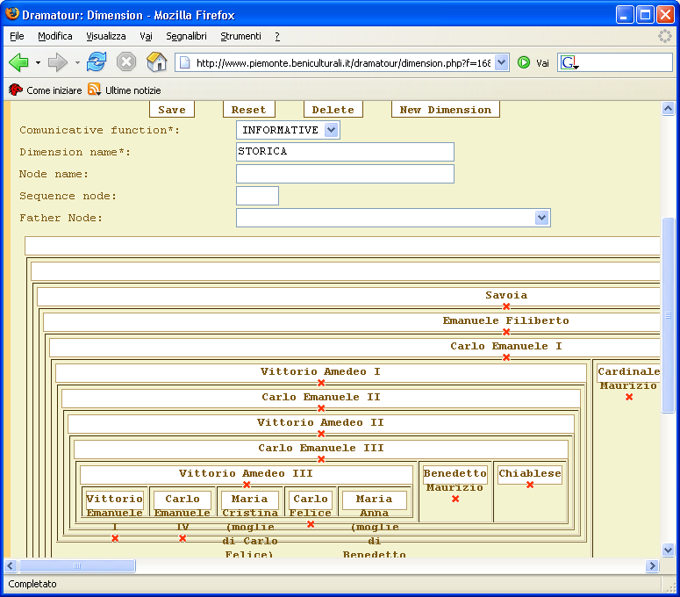Viewport: 680px width, 597px height.
Task: Delete Vittorio Amedeo III node red X
Action: pos(247,485)
